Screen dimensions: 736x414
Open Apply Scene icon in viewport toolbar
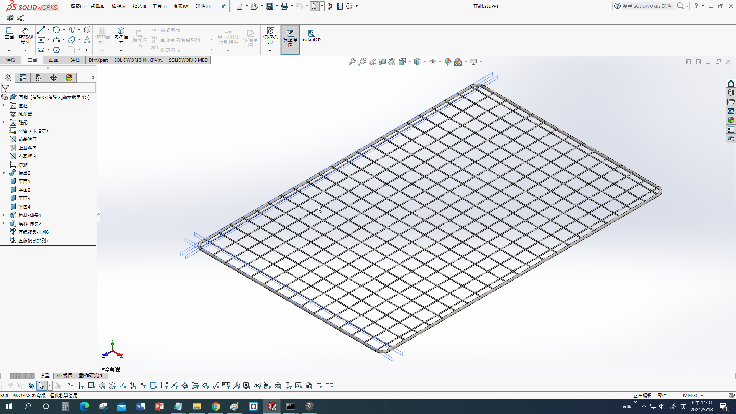(458, 62)
